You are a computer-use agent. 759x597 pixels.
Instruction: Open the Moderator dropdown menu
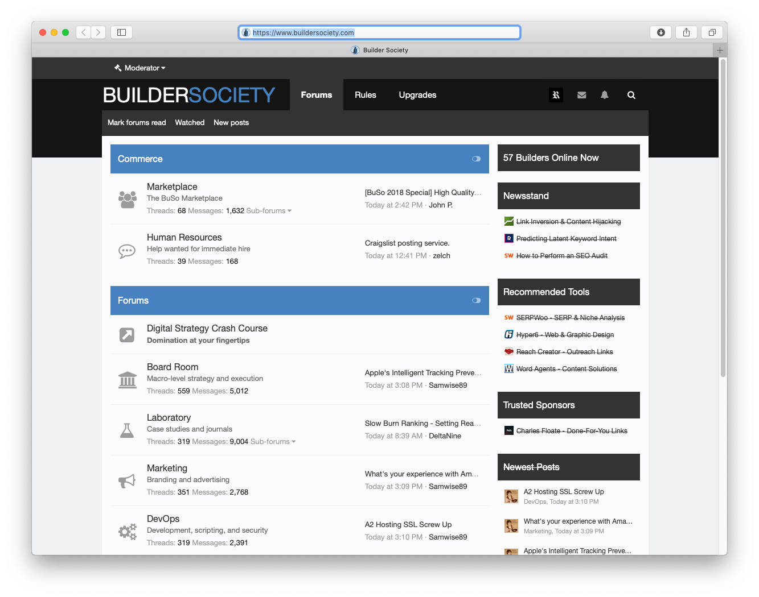[140, 68]
